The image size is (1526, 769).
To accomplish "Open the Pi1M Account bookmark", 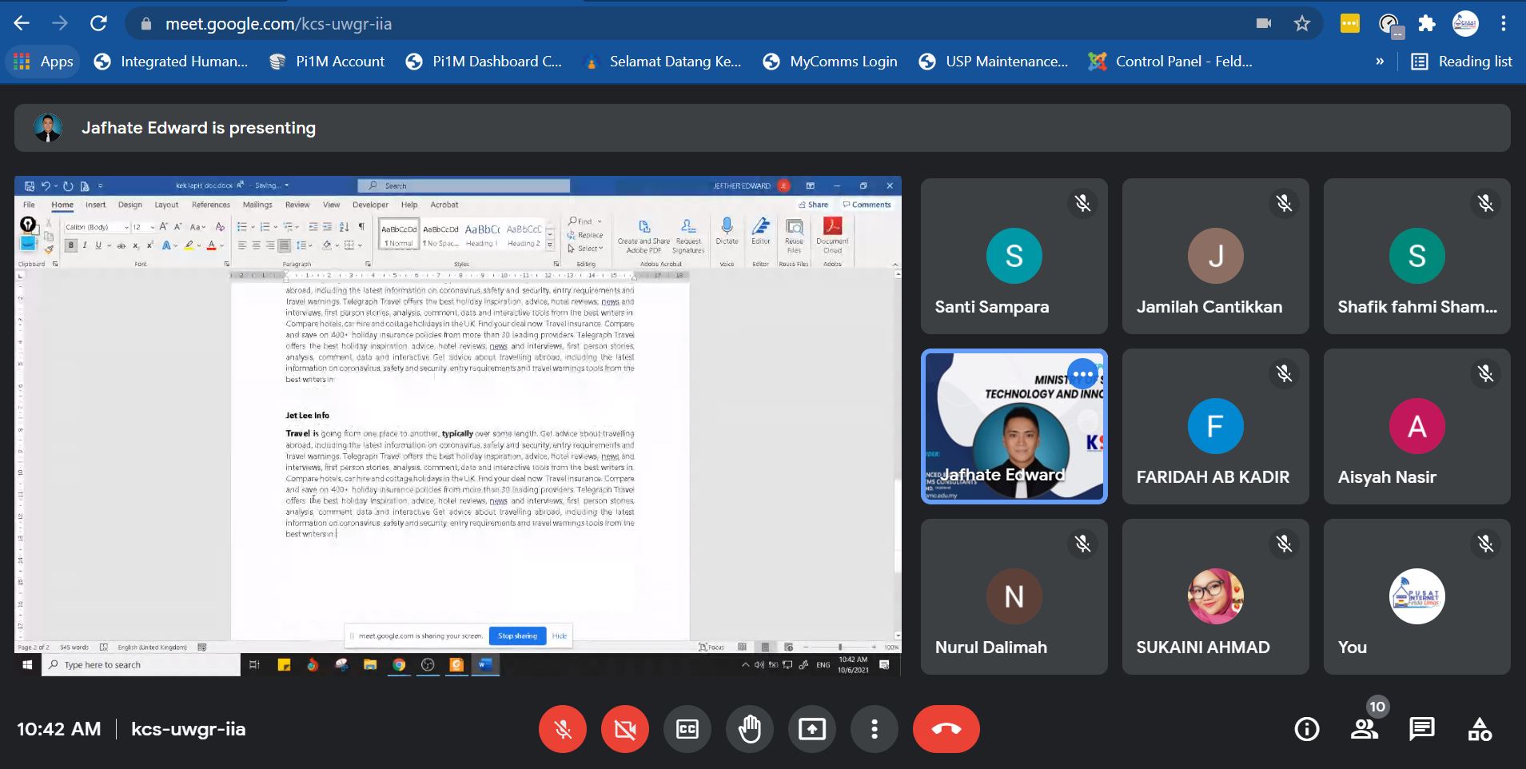I will tap(327, 62).
